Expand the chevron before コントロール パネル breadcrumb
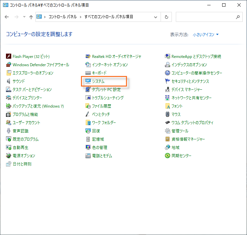 click(45, 17)
